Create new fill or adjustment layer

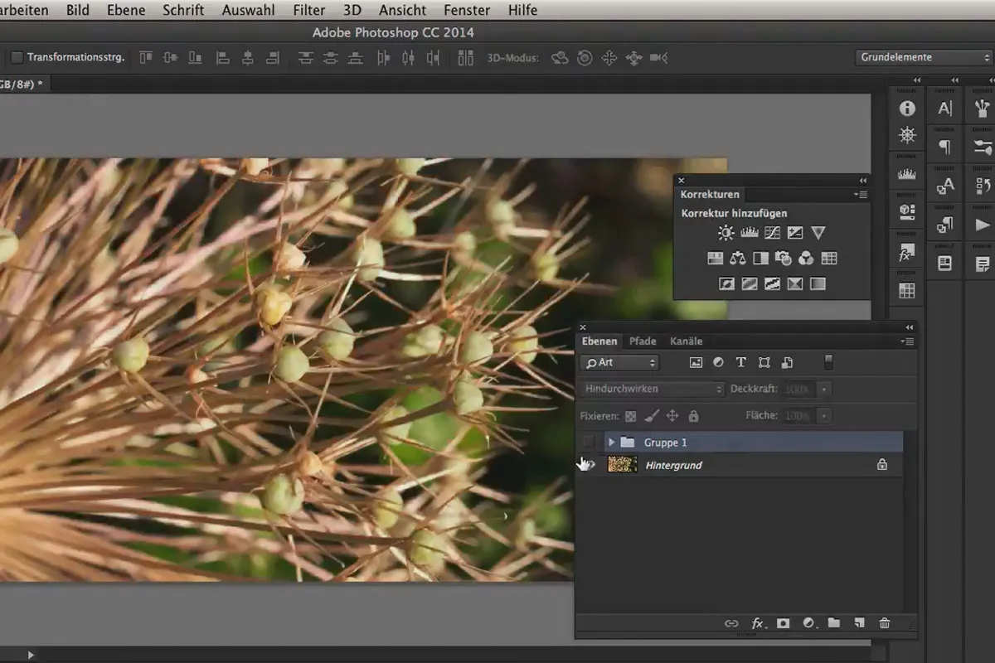click(809, 623)
